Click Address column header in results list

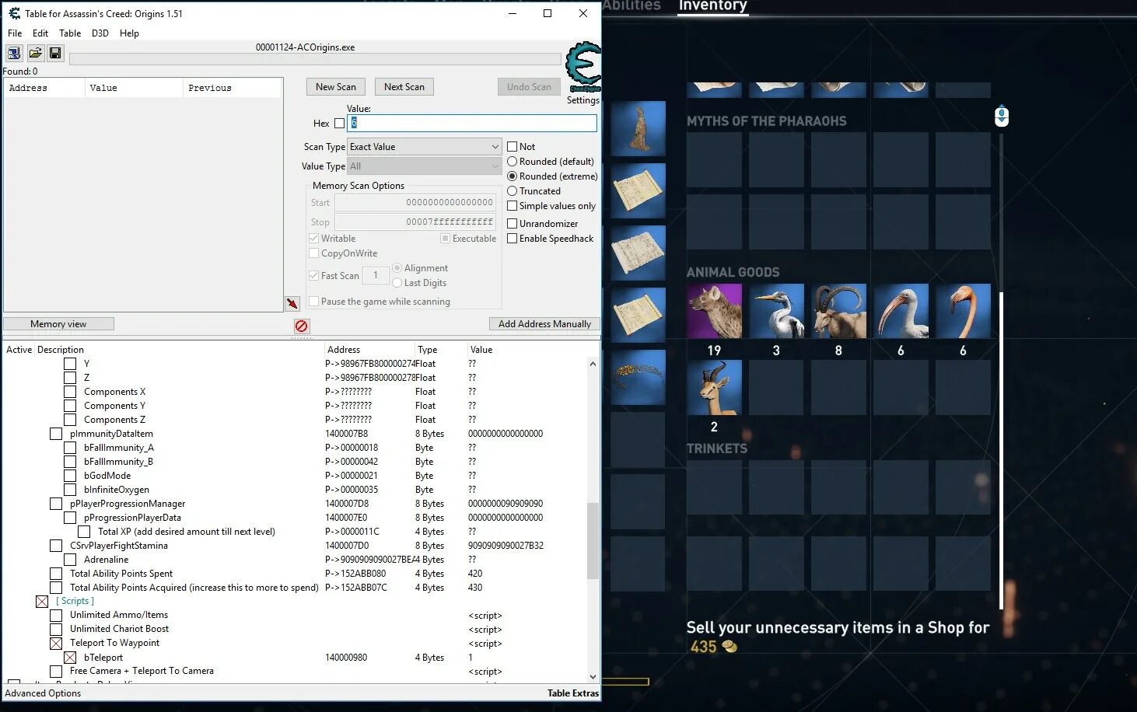[44, 88]
